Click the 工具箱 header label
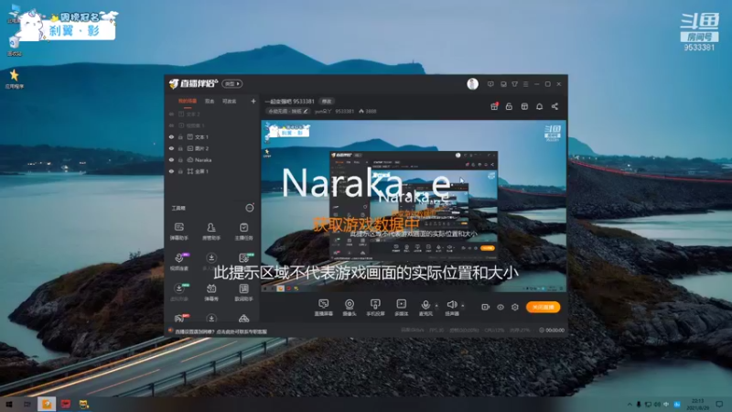This screenshot has height=412, width=732. (178, 208)
